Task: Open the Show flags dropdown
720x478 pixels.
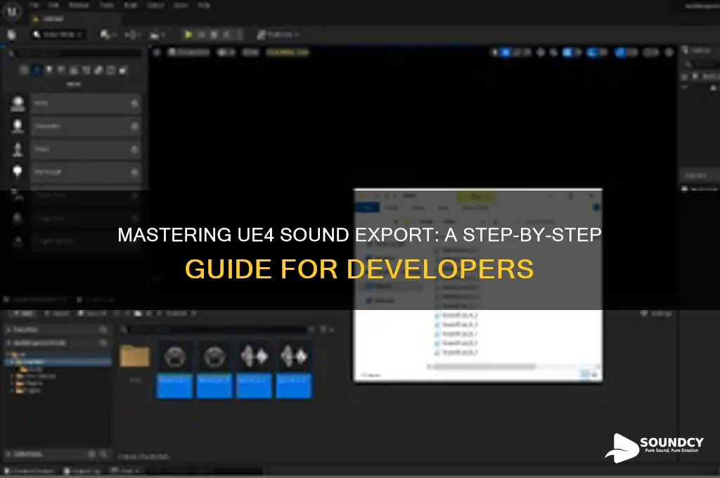Action: [251, 52]
